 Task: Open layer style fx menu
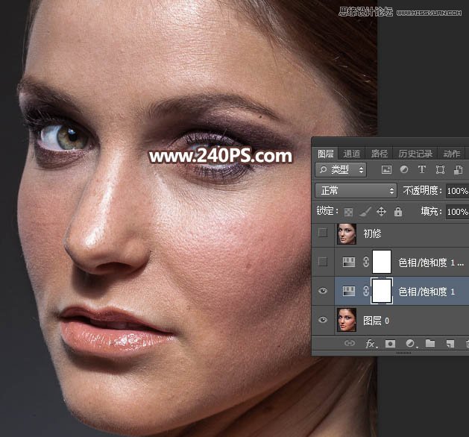(x=371, y=344)
